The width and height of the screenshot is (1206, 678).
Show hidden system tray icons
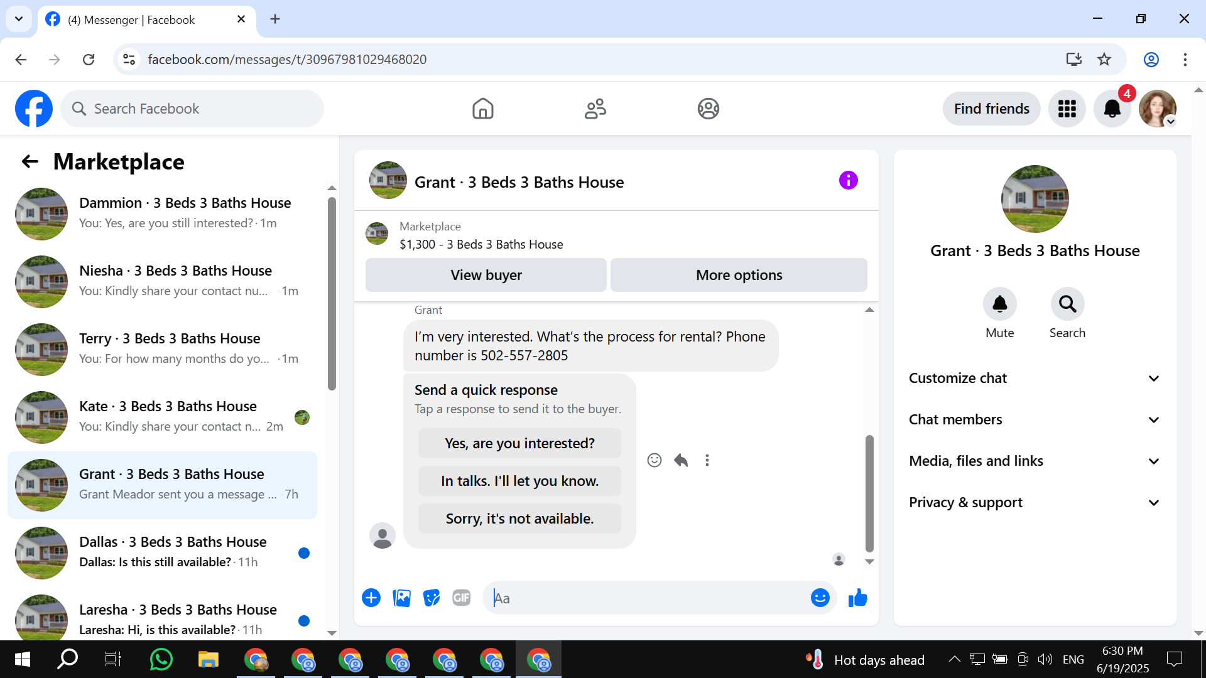click(954, 659)
